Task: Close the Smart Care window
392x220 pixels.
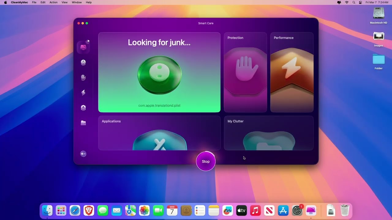Action: (79, 23)
